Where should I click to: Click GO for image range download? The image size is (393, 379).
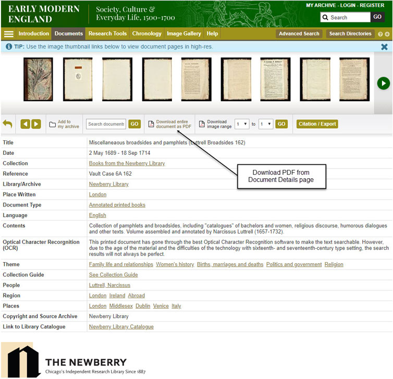[281, 124]
